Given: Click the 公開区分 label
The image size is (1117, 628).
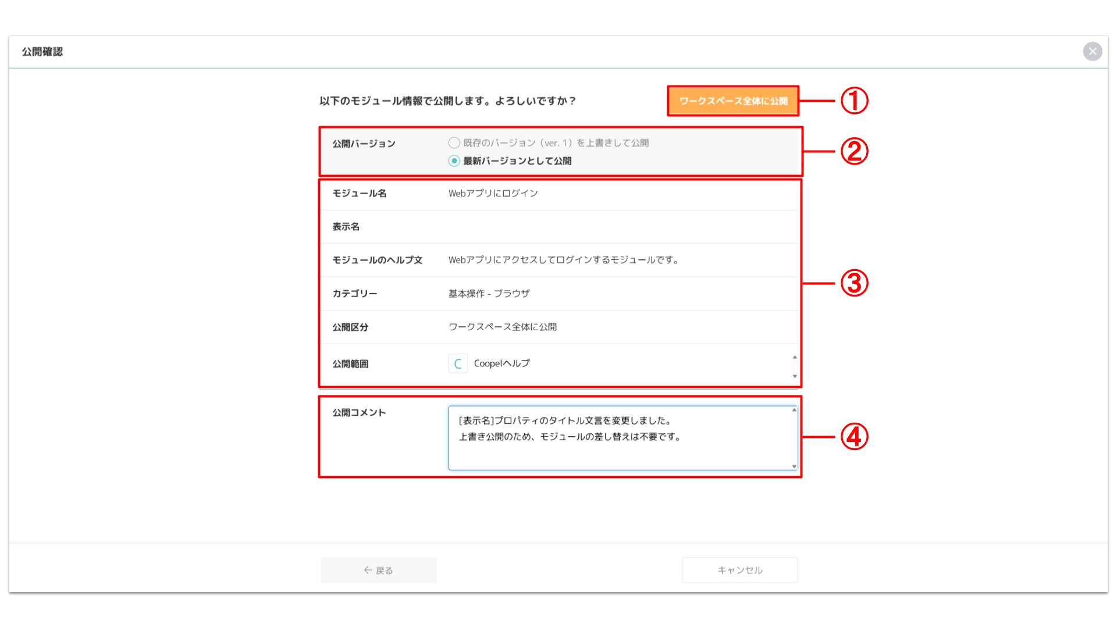Looking at the screenshot, I should click(350, 327).
